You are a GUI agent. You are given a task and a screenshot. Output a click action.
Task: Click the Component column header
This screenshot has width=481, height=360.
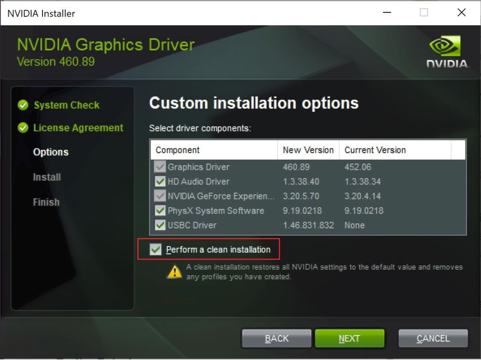tap(178, 150)
